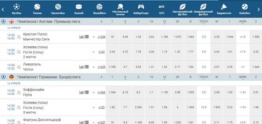The image size is (262, 124).
Task: Pick odds 8.2 on Герта win
Action: pos(138,92)
